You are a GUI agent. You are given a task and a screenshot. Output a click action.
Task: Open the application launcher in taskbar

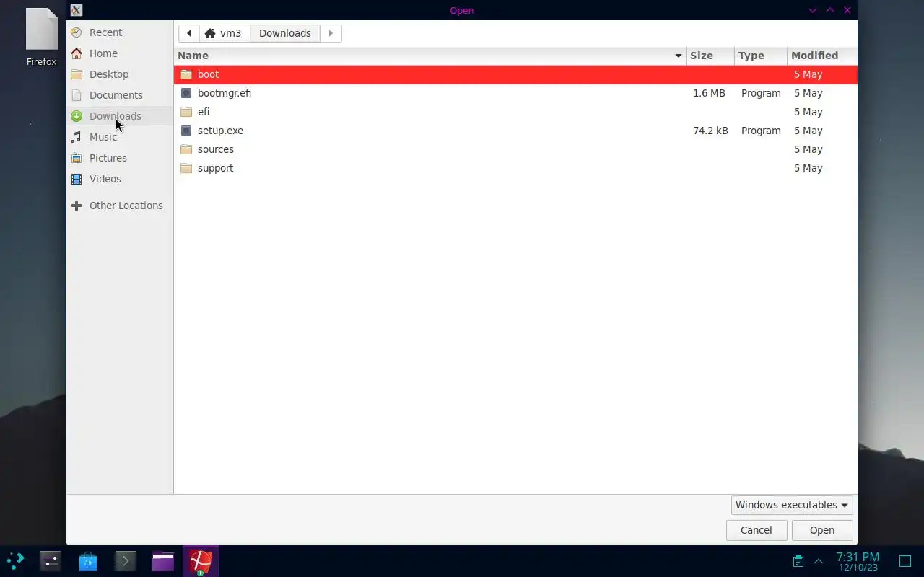coord(16,560)
